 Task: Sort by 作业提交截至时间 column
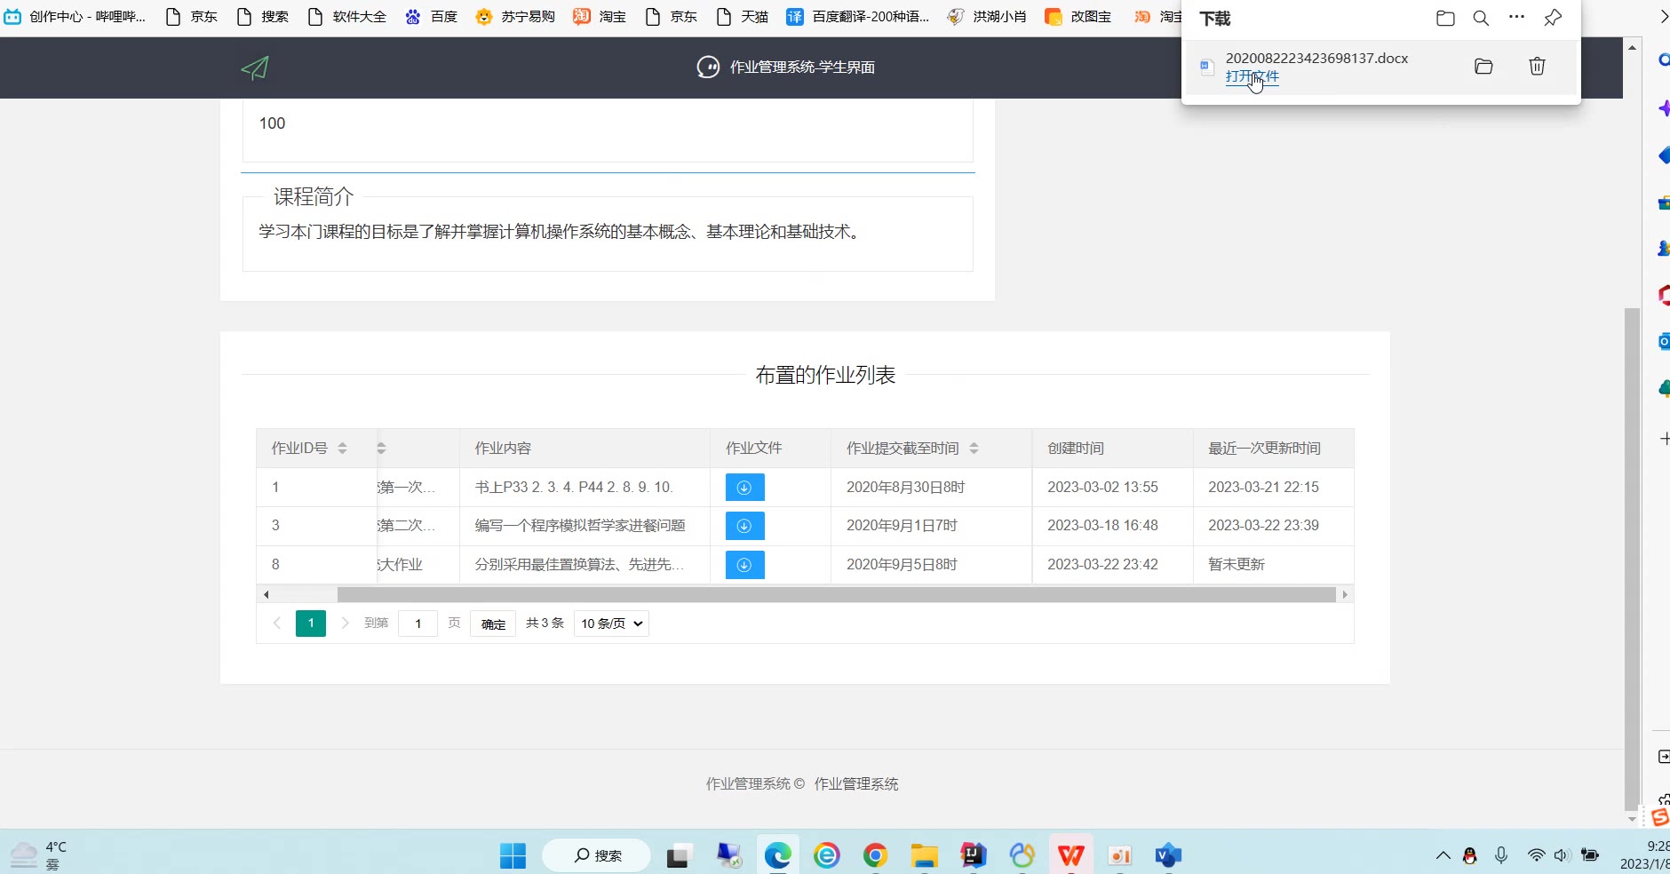click(974, 449)
